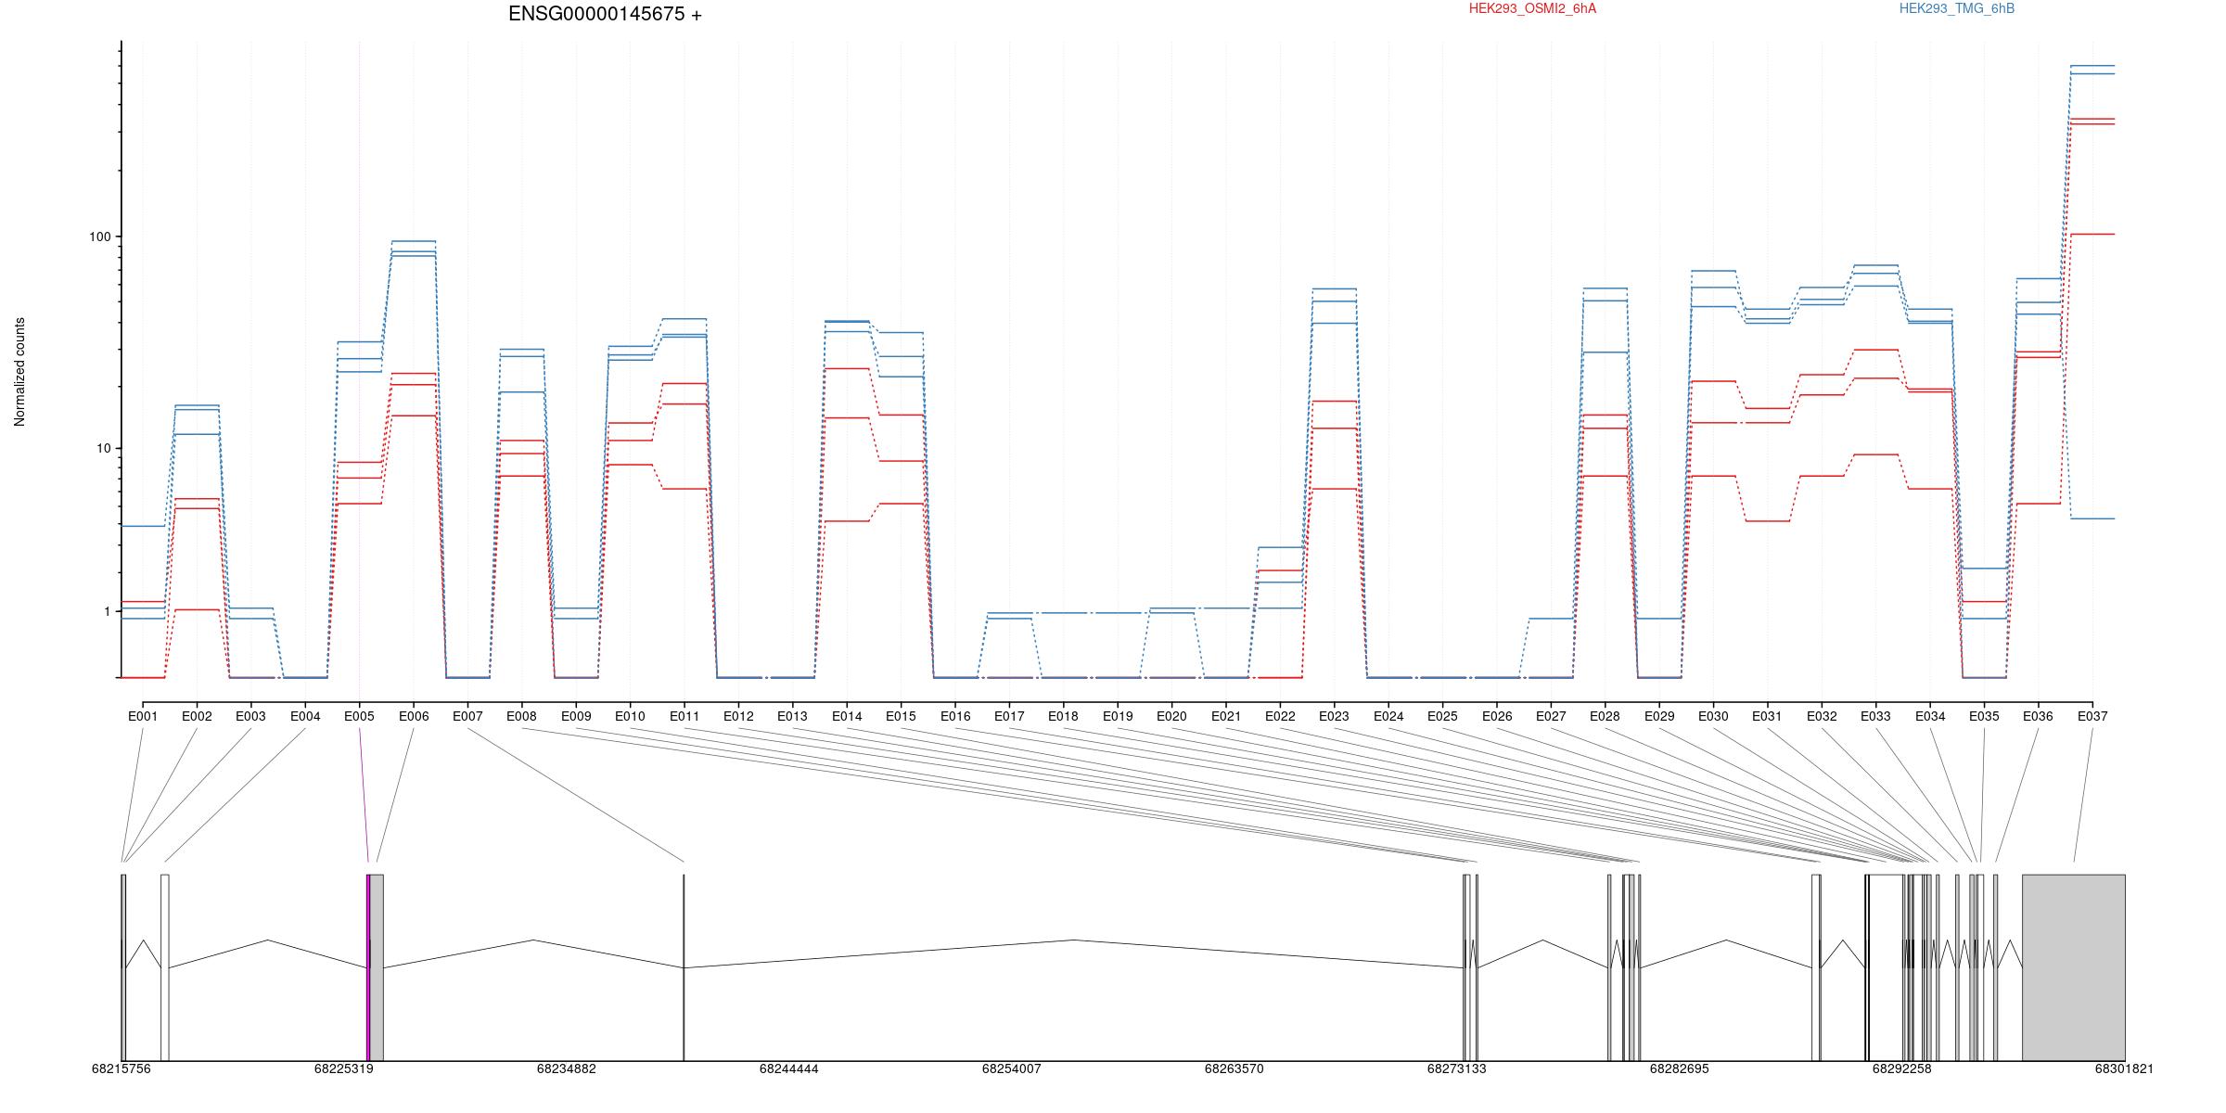
Task: Click genomic coordinate 68254007
Action: (x=1012, y=1068)
